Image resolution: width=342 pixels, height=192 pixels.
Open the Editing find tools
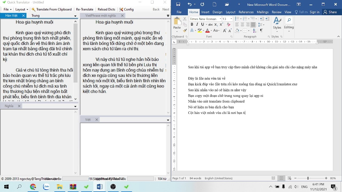coord(289,23)
